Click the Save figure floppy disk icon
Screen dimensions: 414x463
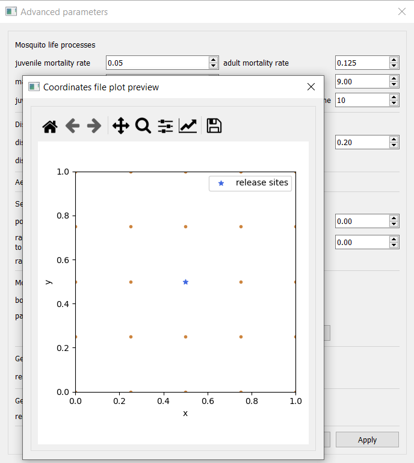214,126
